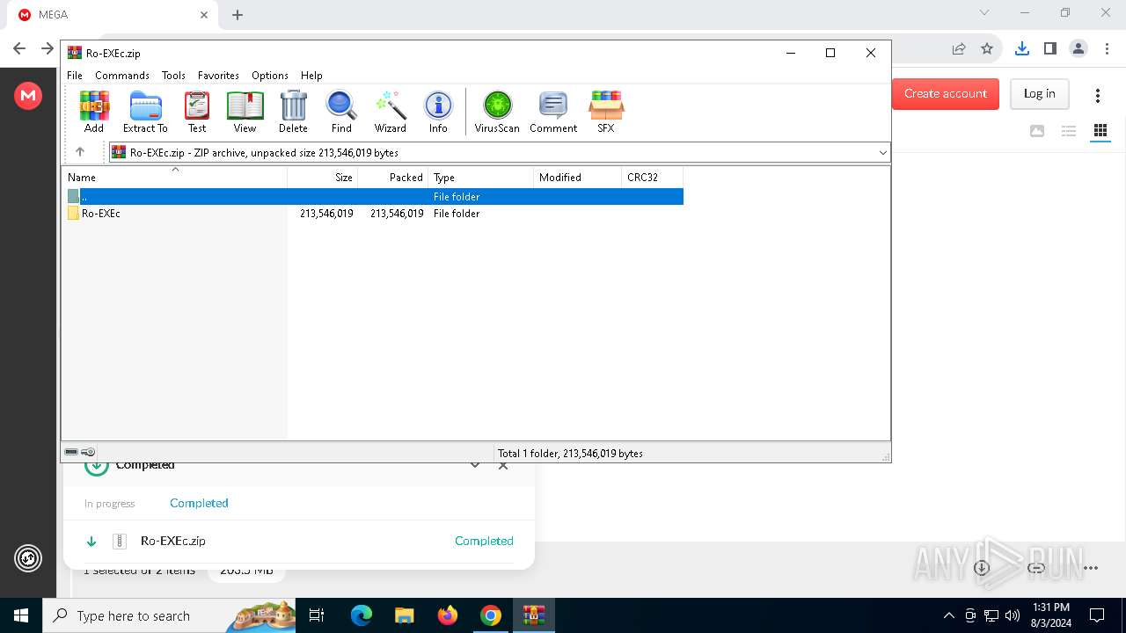The width and height of the screenshot is (1126, 633).
Task: Run Test on the archive
Action: [197, 113]
